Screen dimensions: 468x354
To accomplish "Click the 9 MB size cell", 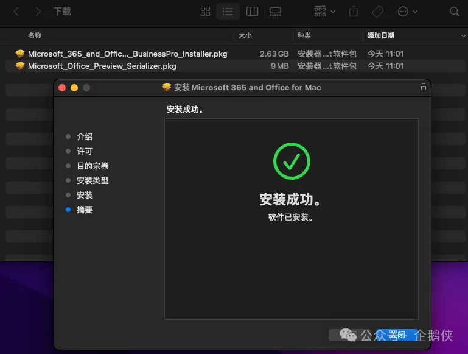I will click(280, 66).
